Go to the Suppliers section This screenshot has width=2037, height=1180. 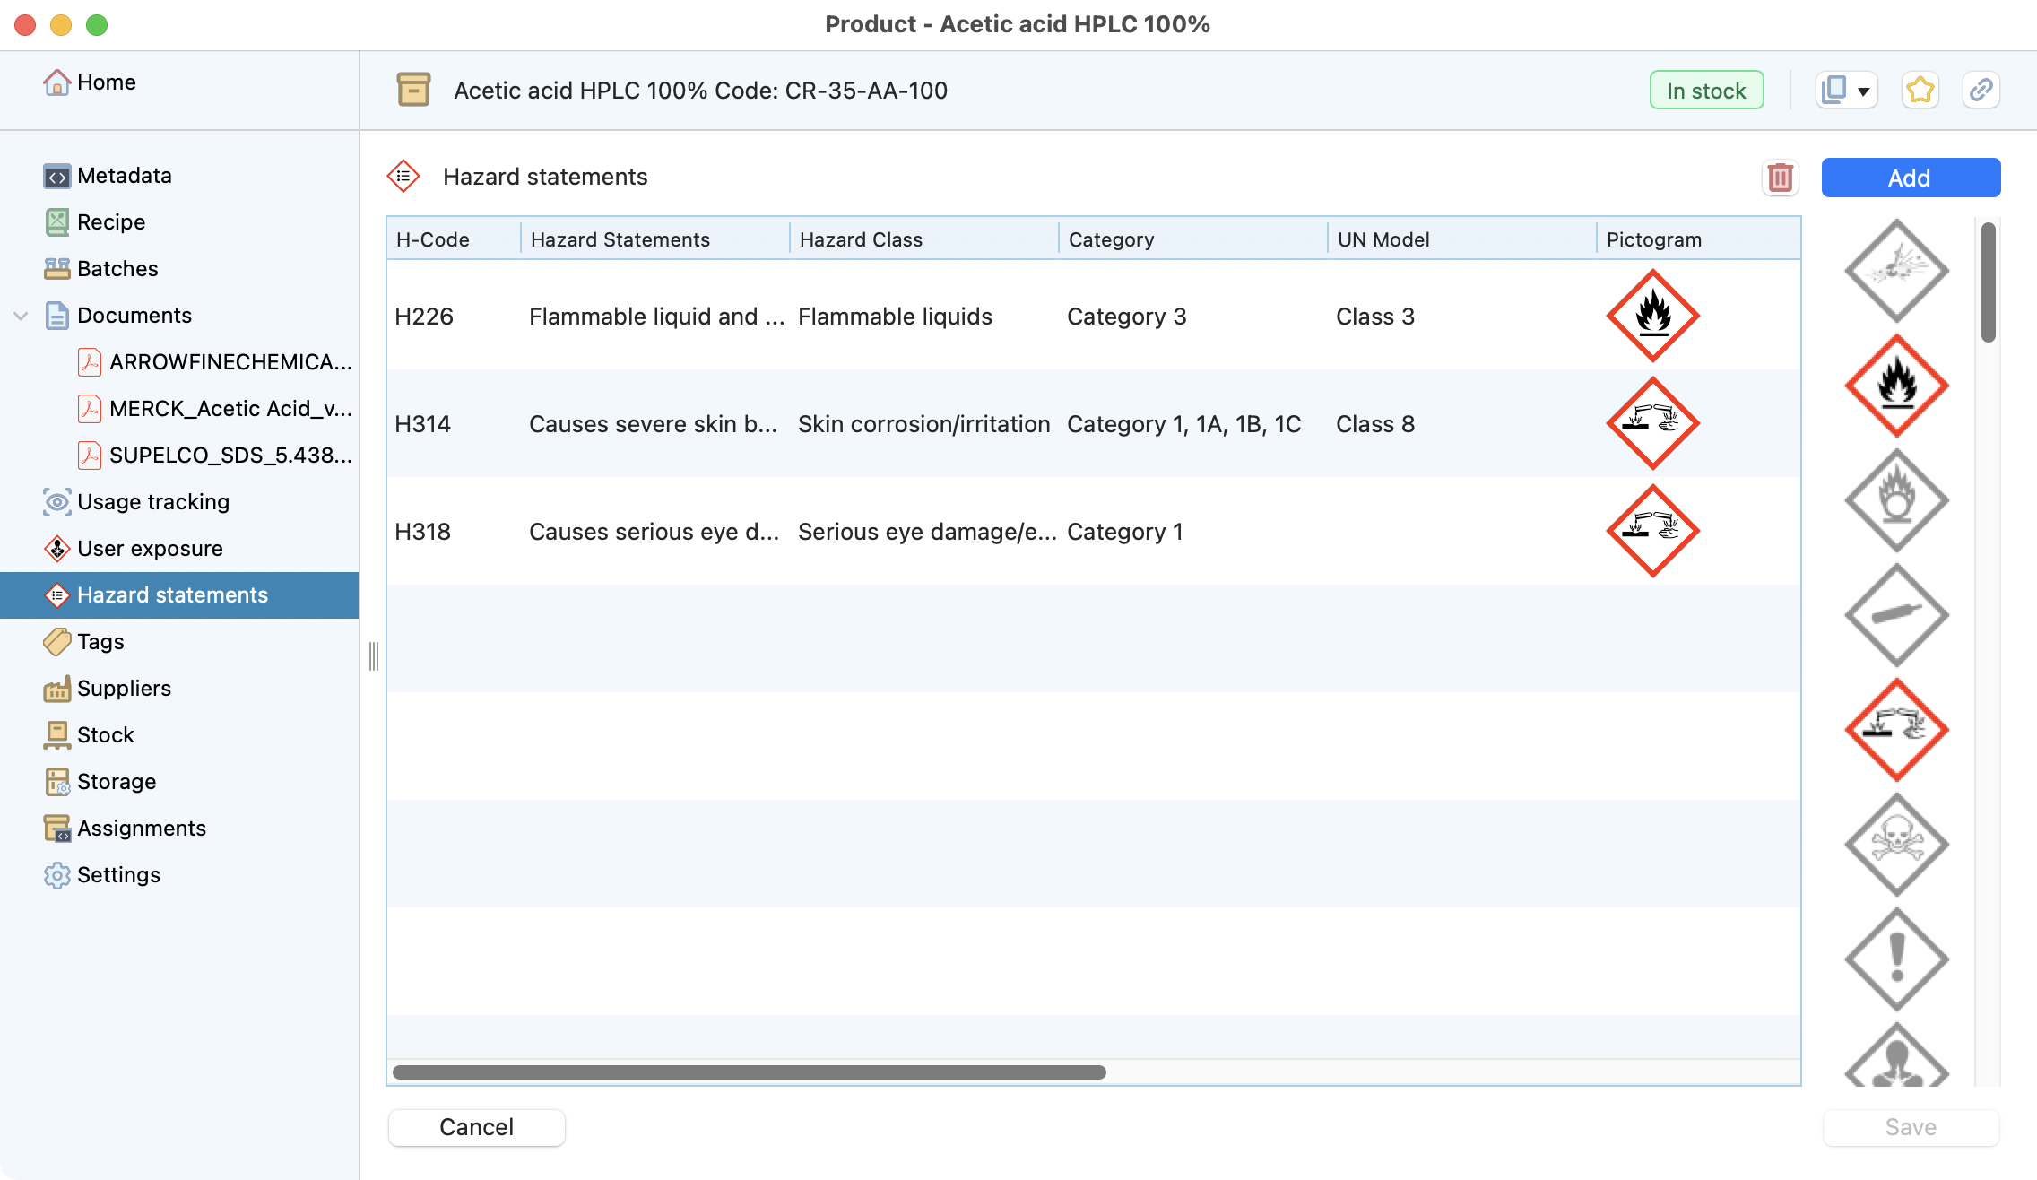pos(124,689)
